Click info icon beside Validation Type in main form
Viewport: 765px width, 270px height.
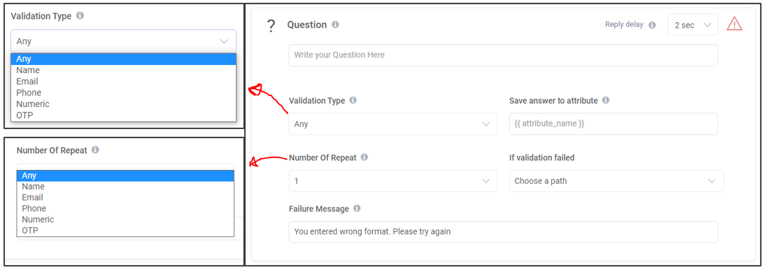(x=353, y=100)
